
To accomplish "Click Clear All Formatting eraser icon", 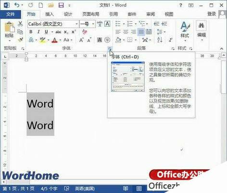I will [85, 32].
